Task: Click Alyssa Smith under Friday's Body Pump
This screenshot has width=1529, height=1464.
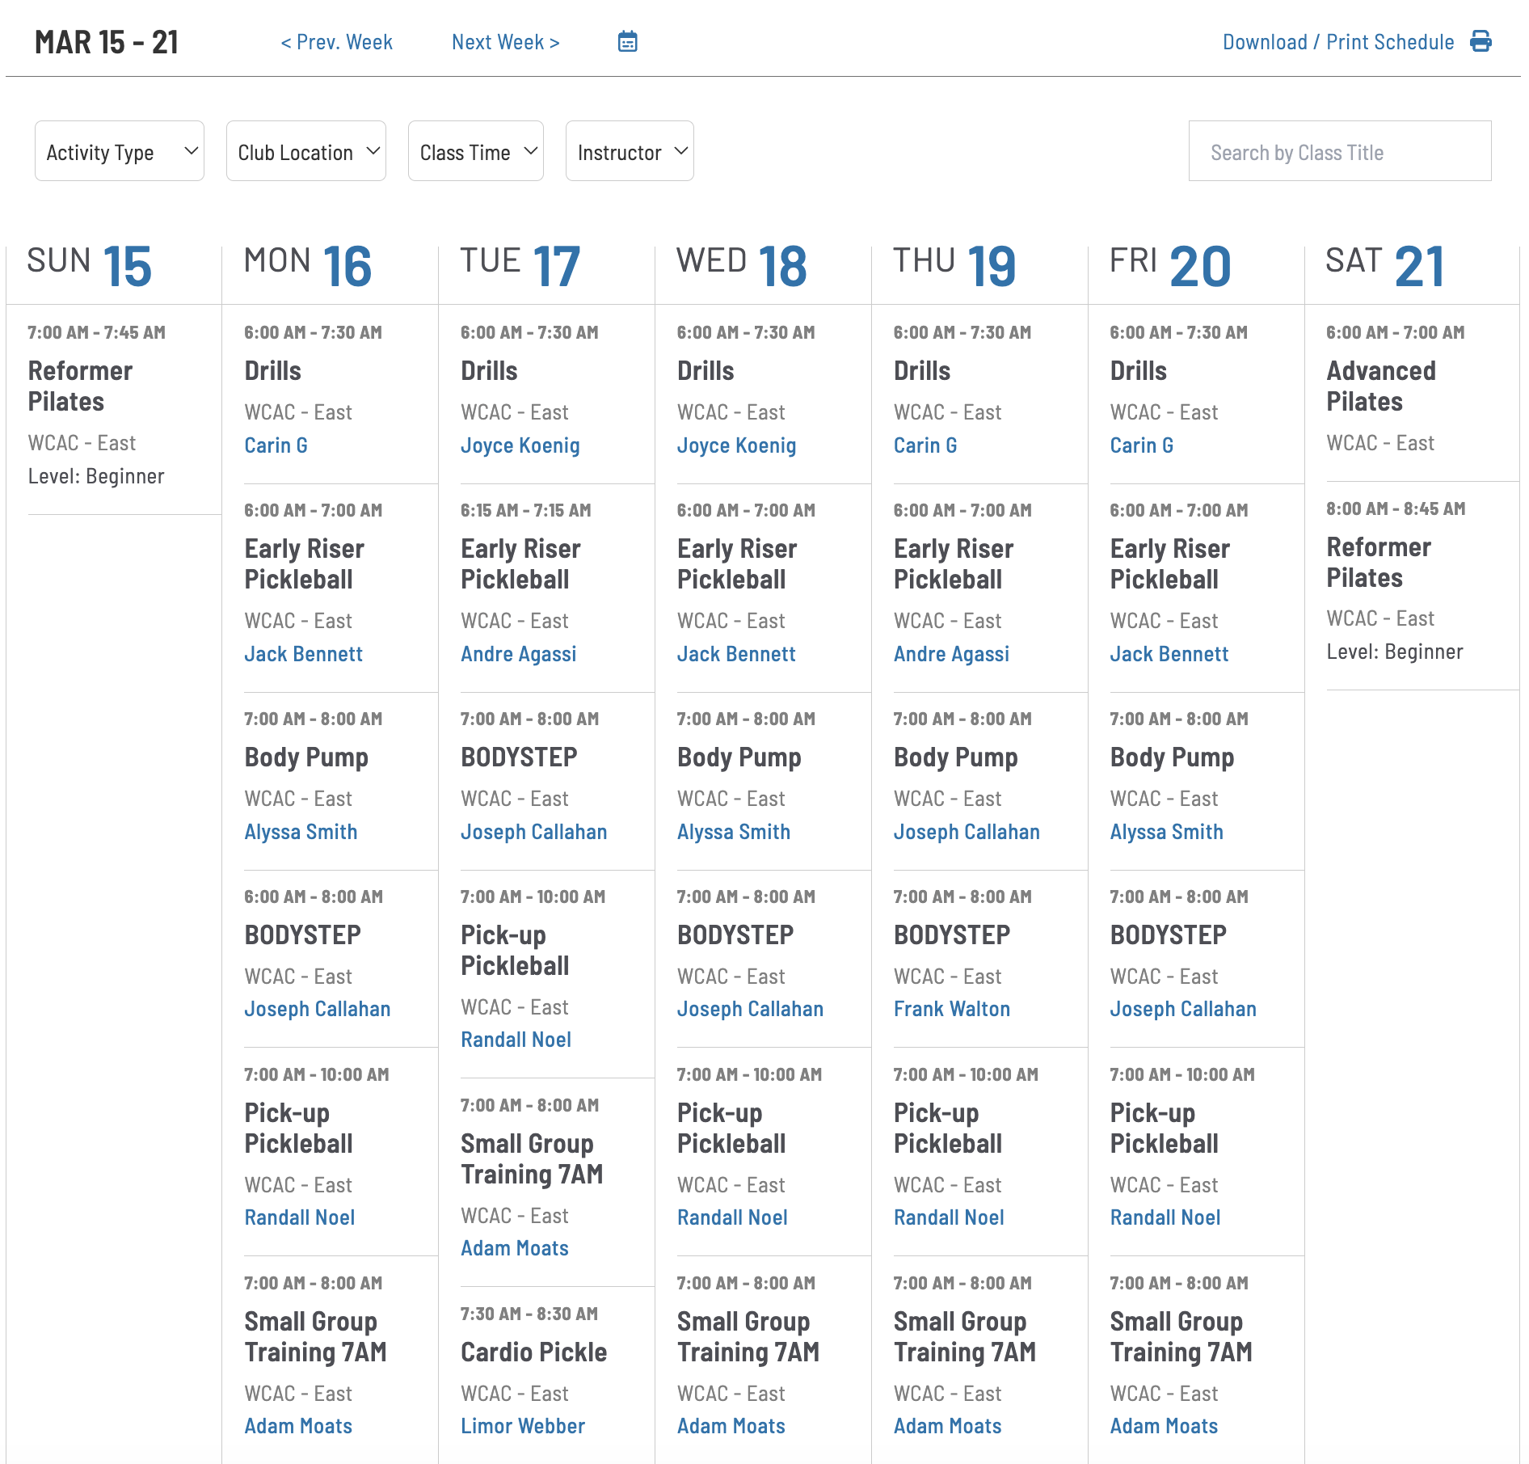Action: 1167,831
